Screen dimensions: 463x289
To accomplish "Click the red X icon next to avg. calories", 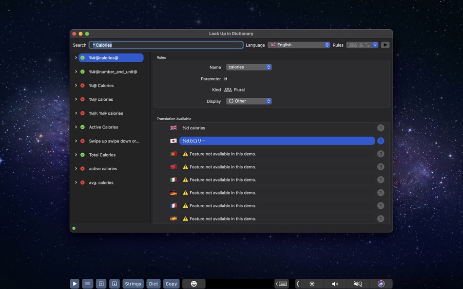I will click(83, 182).
